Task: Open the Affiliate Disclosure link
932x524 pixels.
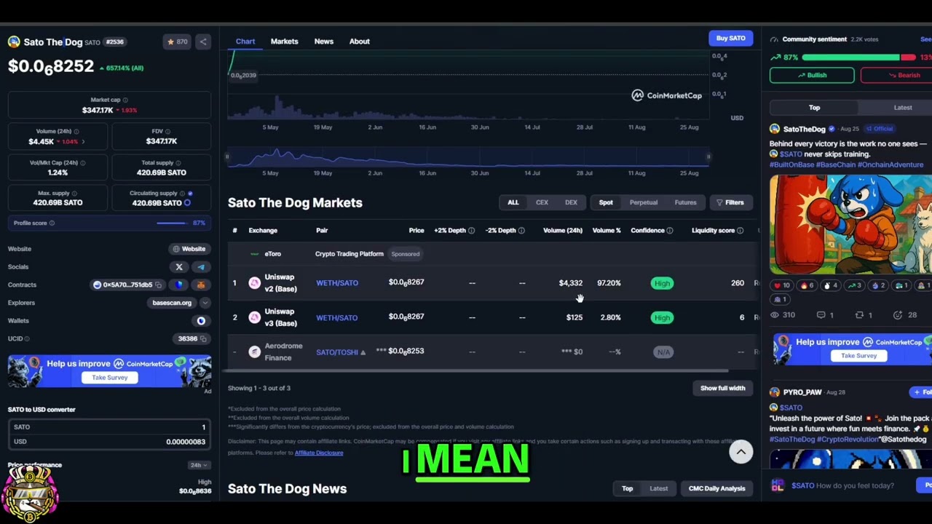Action: click(x=319, y=453)
